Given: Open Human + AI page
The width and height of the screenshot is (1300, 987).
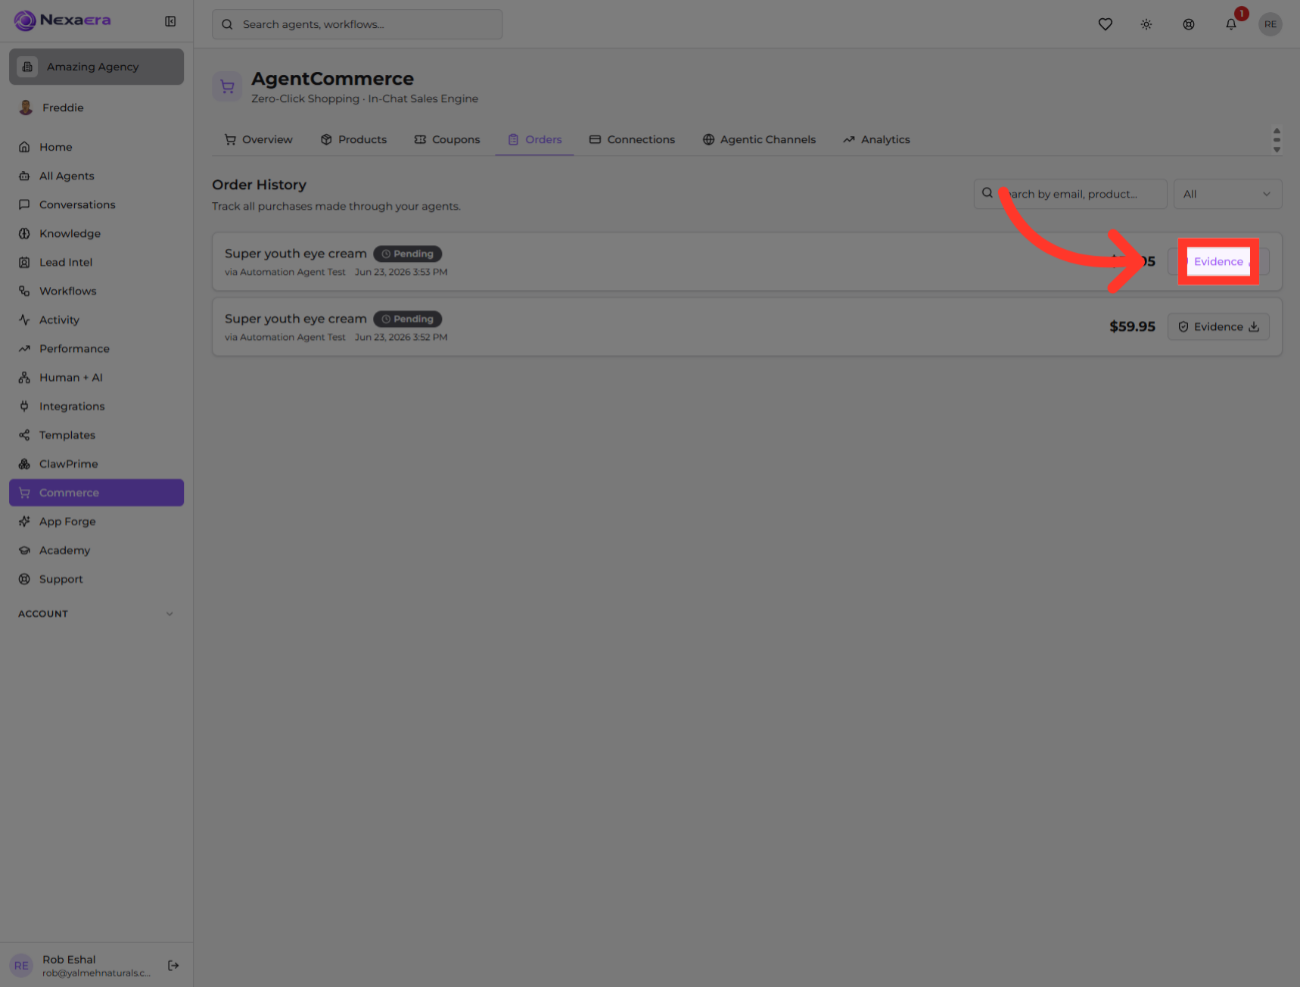Looking at the screenshot, I should click(x=96, y=377).
